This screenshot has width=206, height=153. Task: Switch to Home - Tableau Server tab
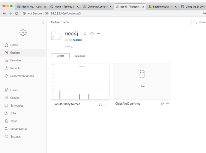click(64, 7)
